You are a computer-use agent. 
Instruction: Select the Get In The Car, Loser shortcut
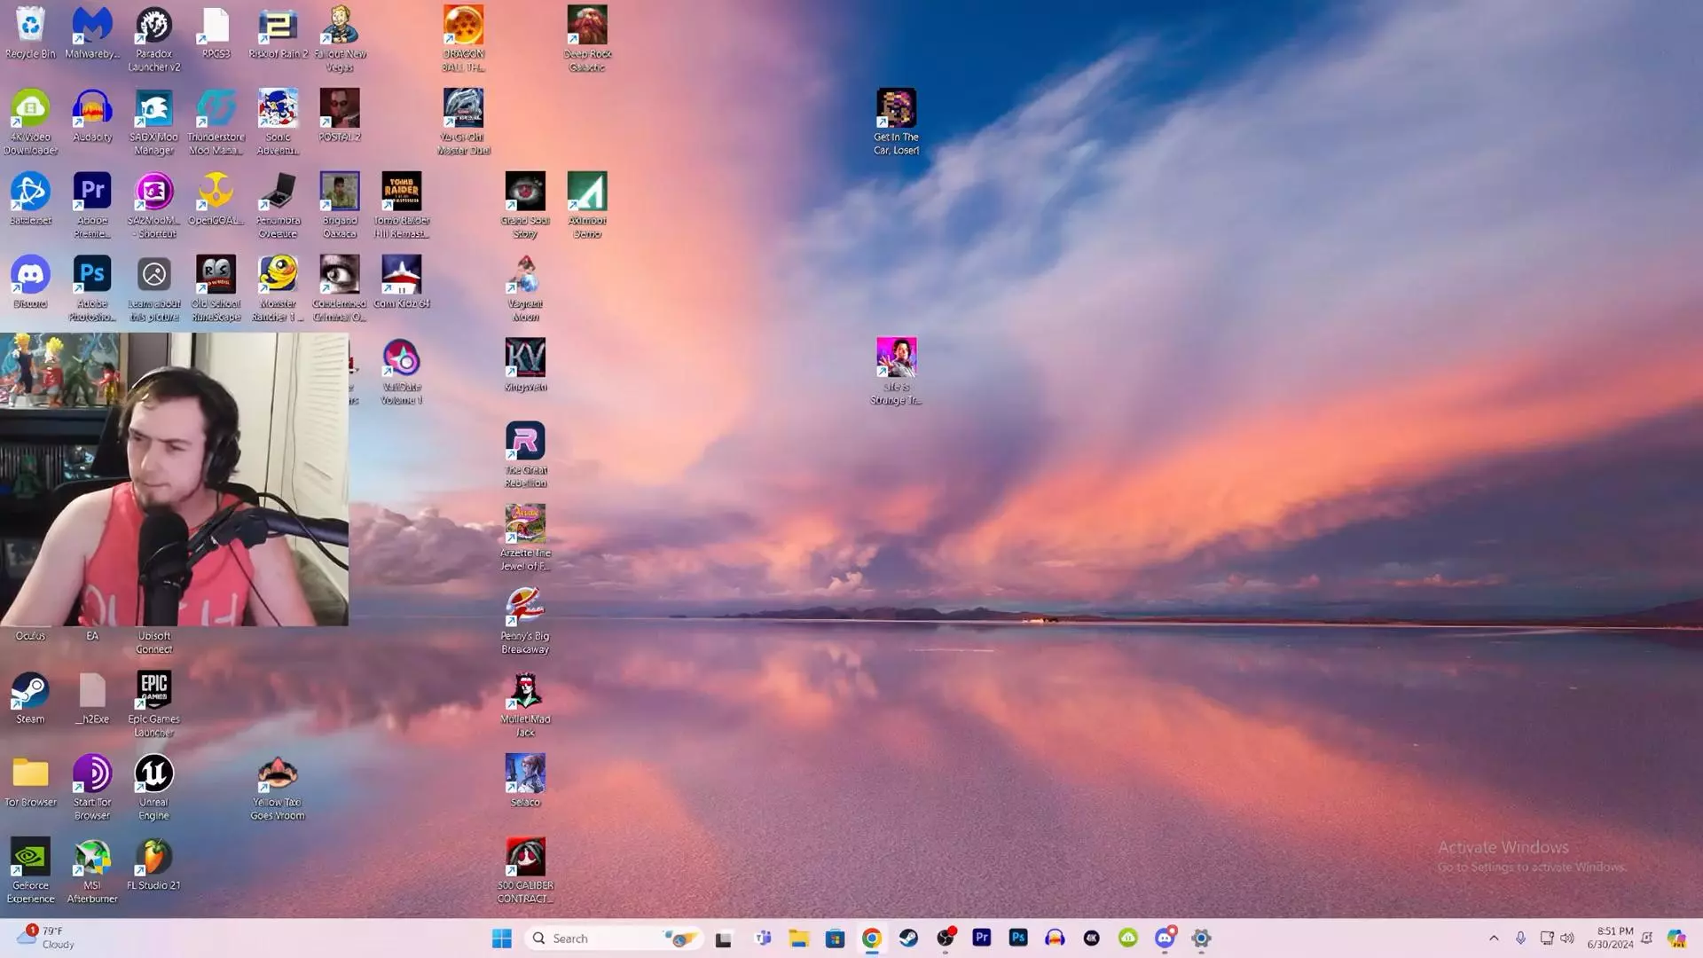(896, 122)
